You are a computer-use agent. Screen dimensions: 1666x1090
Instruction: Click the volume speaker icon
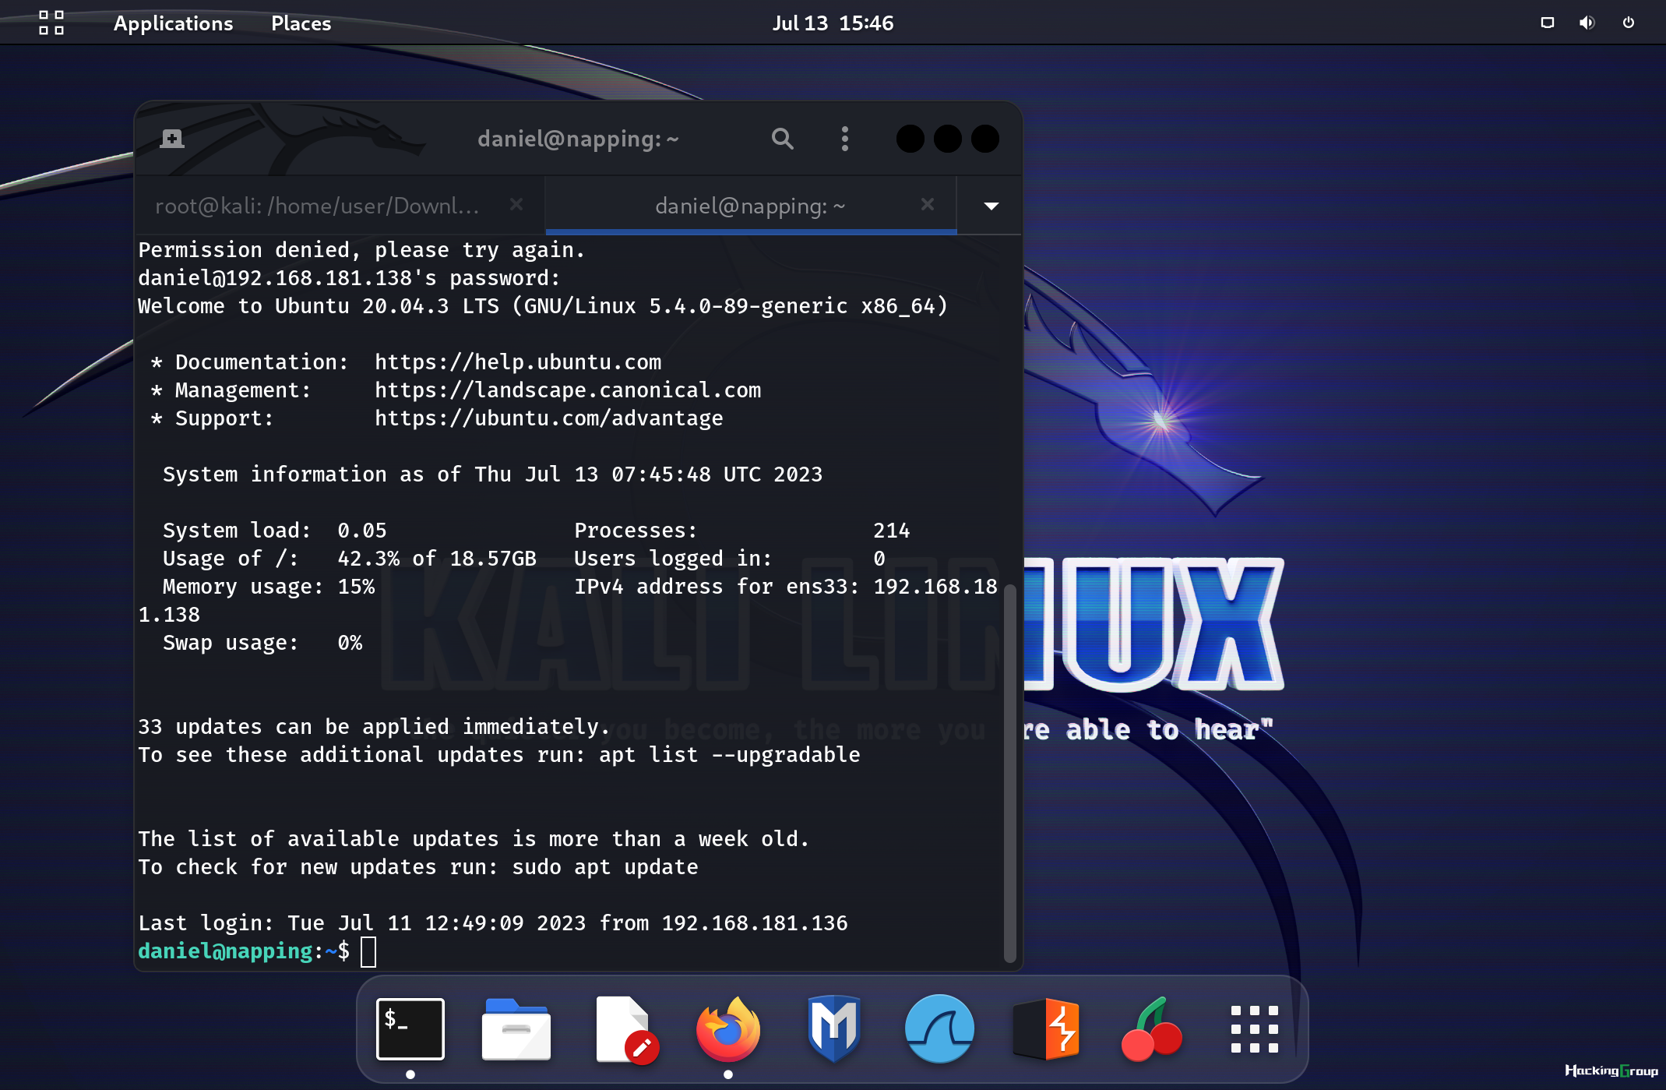pos(1587,23)
